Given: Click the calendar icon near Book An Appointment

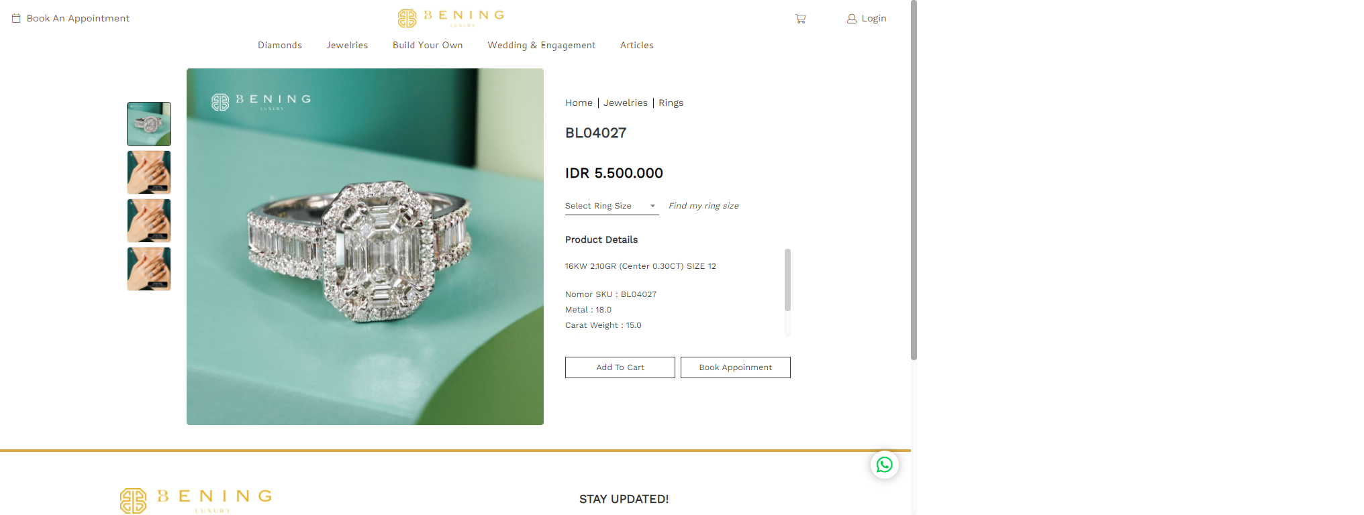Looking at the screenshot, I should pyautogui.click(x=16, y=18).
